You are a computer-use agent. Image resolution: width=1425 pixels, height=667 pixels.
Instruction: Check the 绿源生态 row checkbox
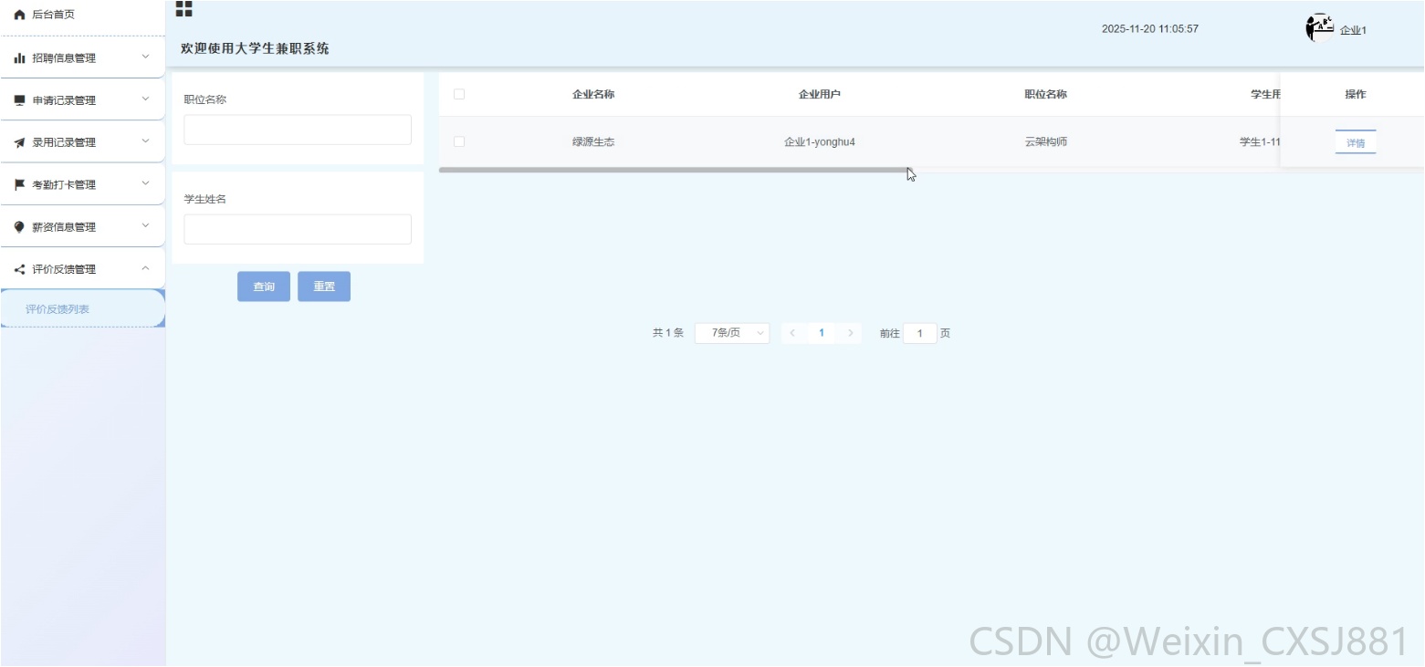click(x=459, y=141)
